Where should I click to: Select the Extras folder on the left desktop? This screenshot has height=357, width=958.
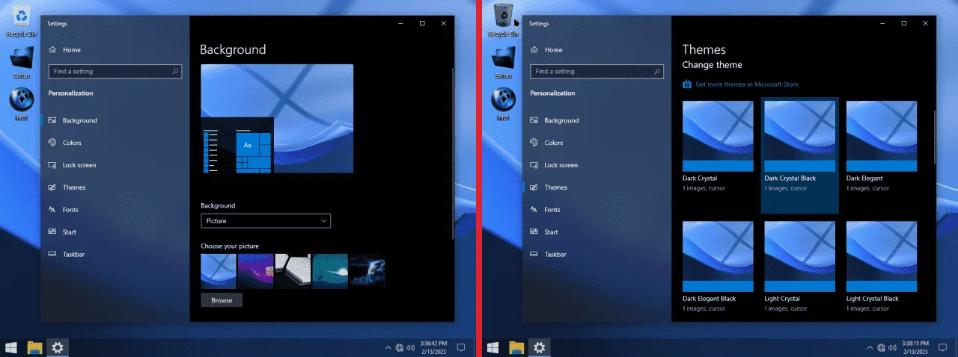coord(22,62)
